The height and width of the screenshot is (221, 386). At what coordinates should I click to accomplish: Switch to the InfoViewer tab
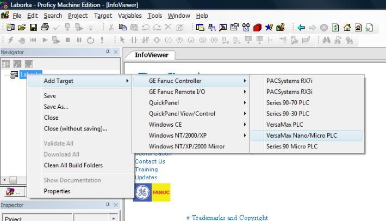152,55
